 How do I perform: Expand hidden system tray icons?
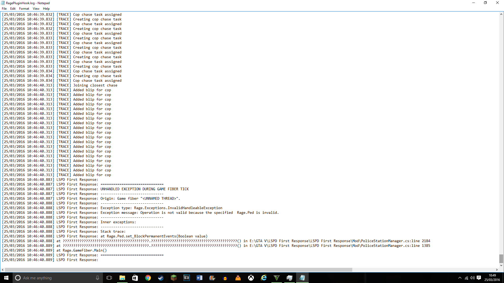coord(460,278)
